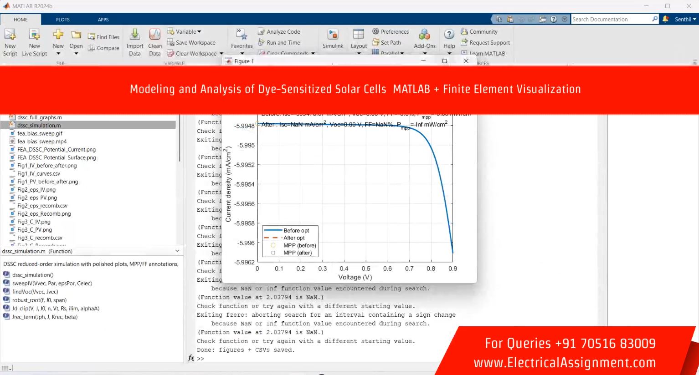Image resolution: width=699 pixels, height=375 pixels.
Task: Collapse the dssc_simulation.m details panel chevron
Action: pyautogui.click(x=177, y=251)
